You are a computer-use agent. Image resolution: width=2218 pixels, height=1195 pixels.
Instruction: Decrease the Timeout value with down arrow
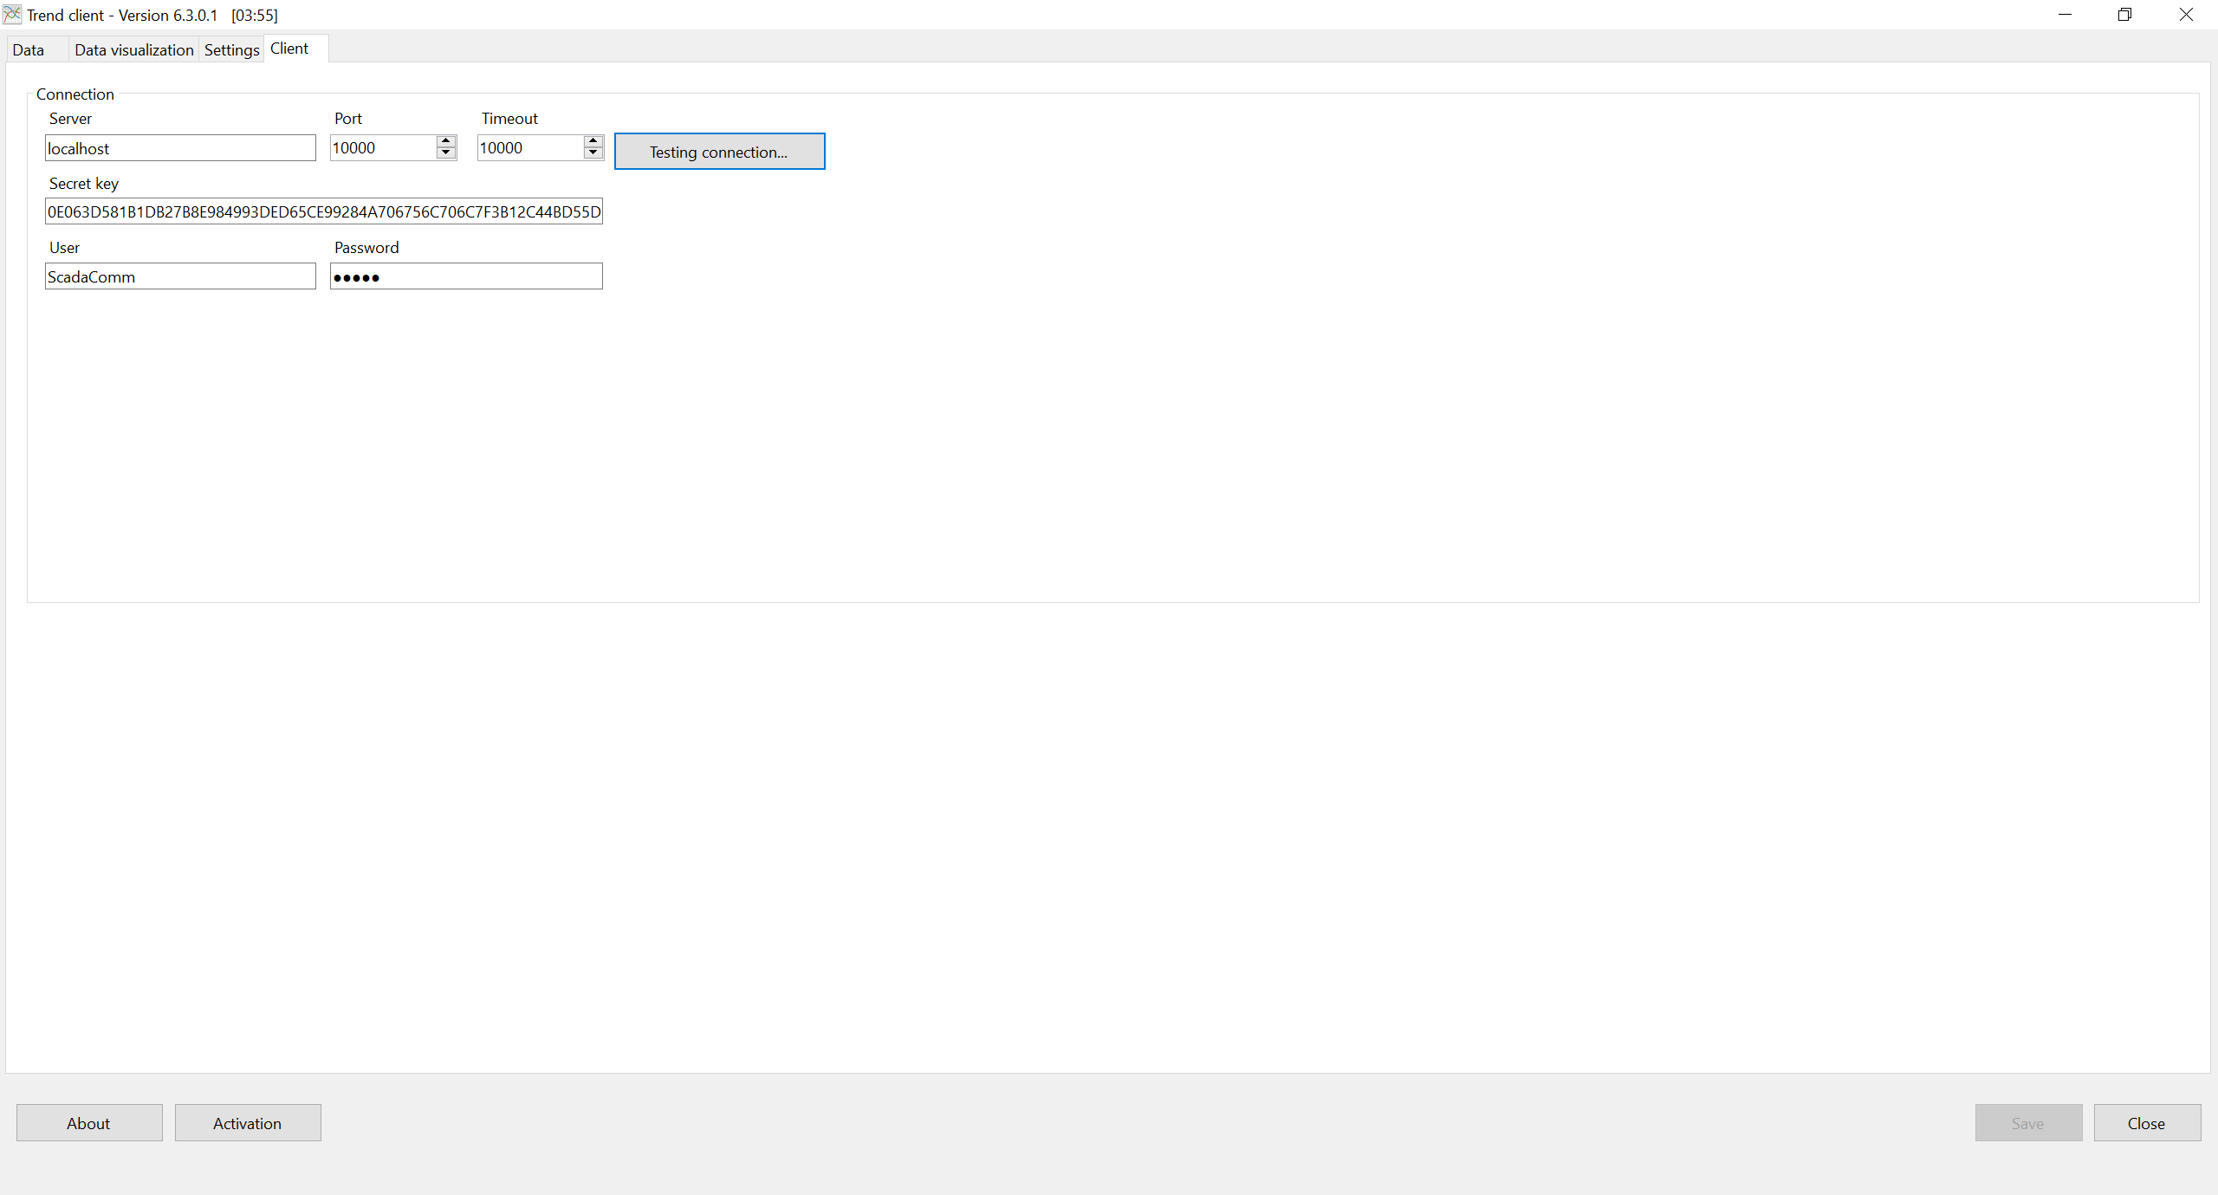[593, 153]
